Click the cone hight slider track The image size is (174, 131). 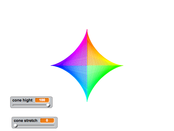[31, 105]
